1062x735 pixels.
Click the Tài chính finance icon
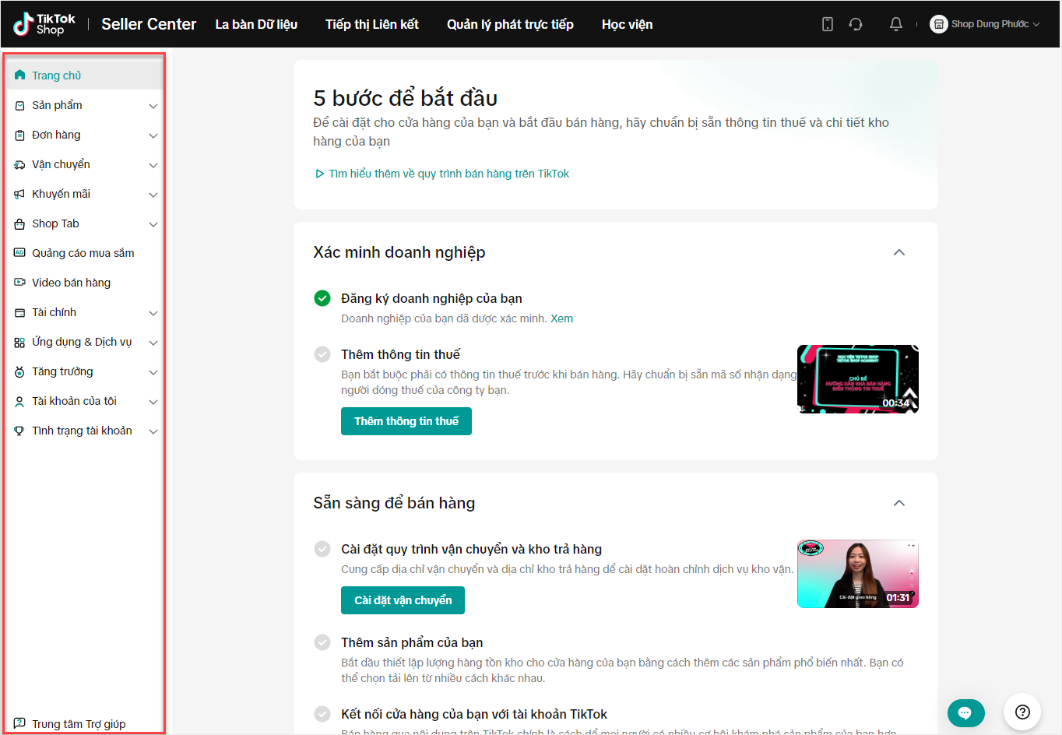coord(19,312)
